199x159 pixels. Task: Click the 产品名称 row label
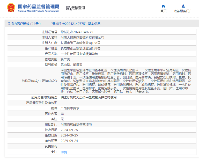(51, 54)
